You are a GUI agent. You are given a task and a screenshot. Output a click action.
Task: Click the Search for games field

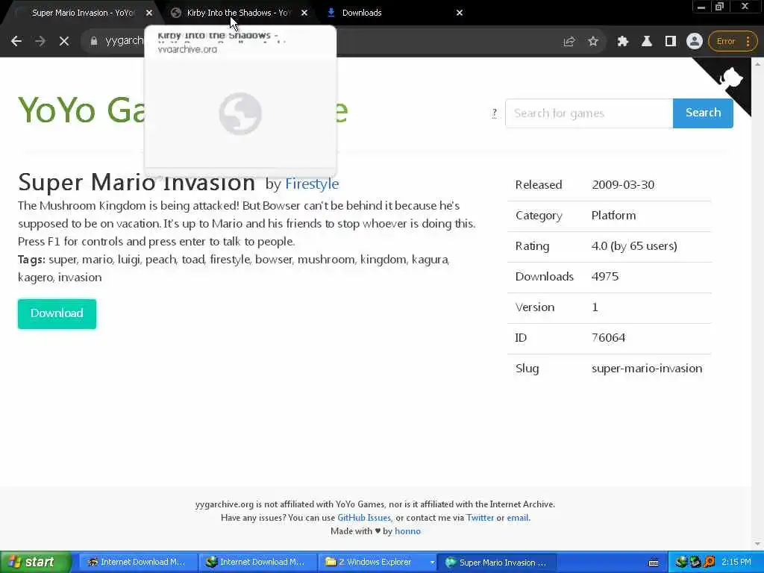pyautogui.click(x=589, y=113)
